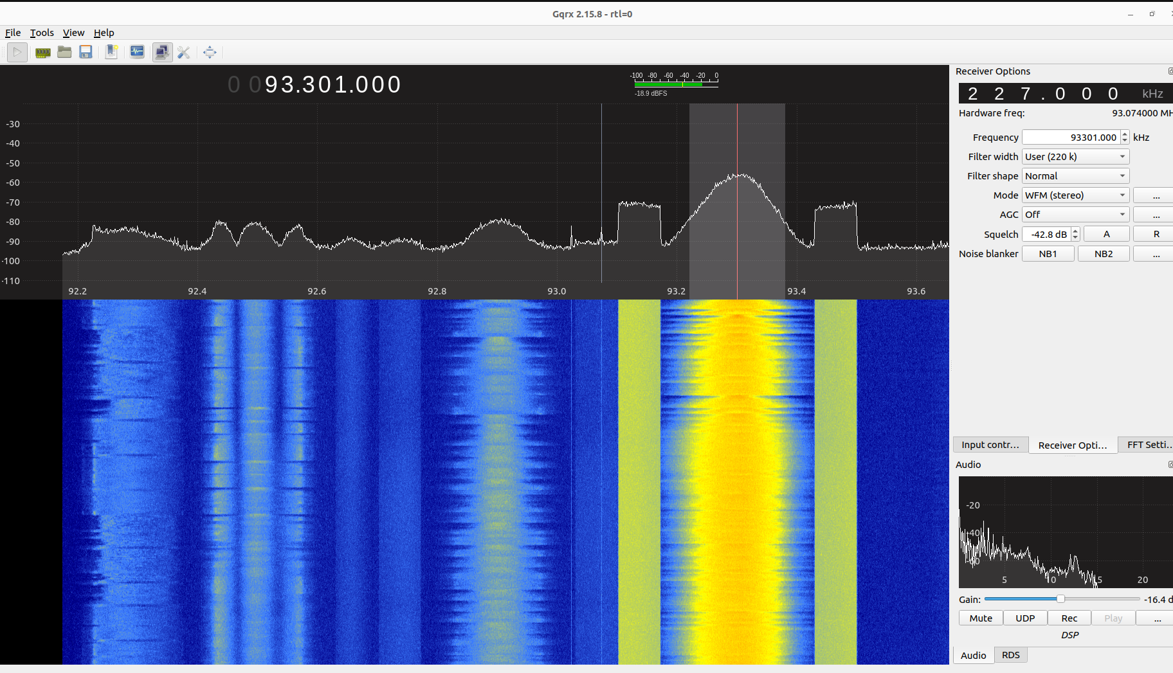Click Hardware freq value 93.074000

[x=1142, y=113]
